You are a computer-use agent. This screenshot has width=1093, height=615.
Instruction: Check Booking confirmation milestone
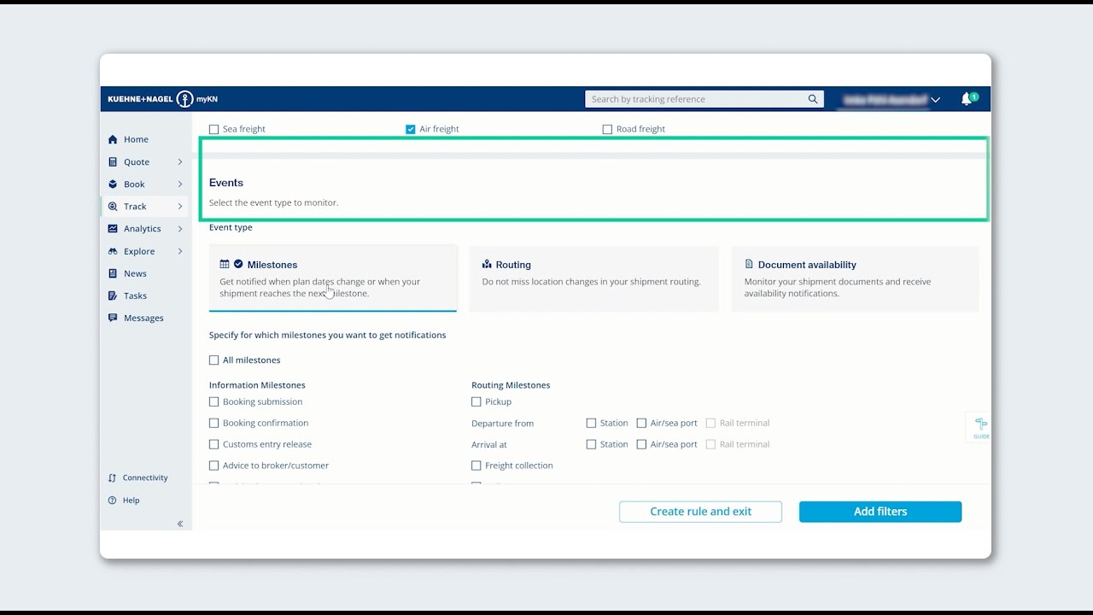(214, 423)
